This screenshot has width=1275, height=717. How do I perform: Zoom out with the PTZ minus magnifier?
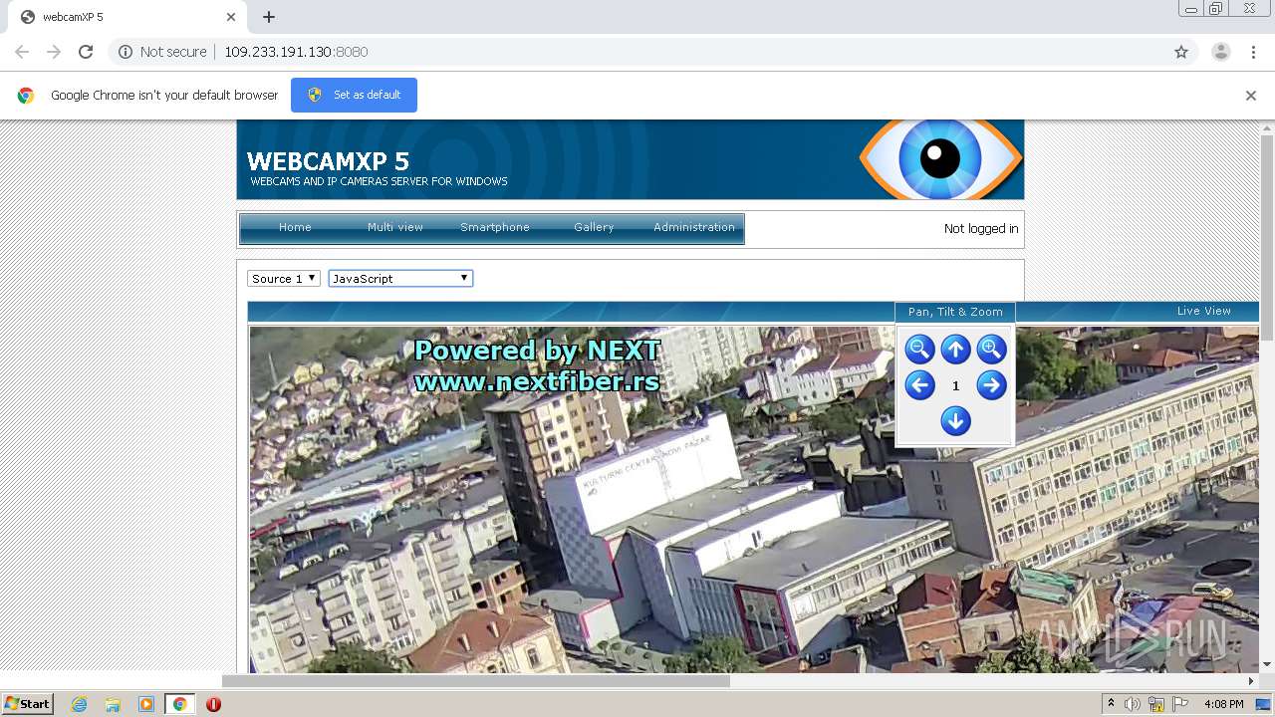pos(919,350)
